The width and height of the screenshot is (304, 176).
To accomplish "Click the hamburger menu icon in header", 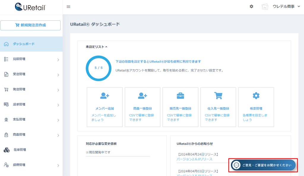I will (x=68, y=7).
